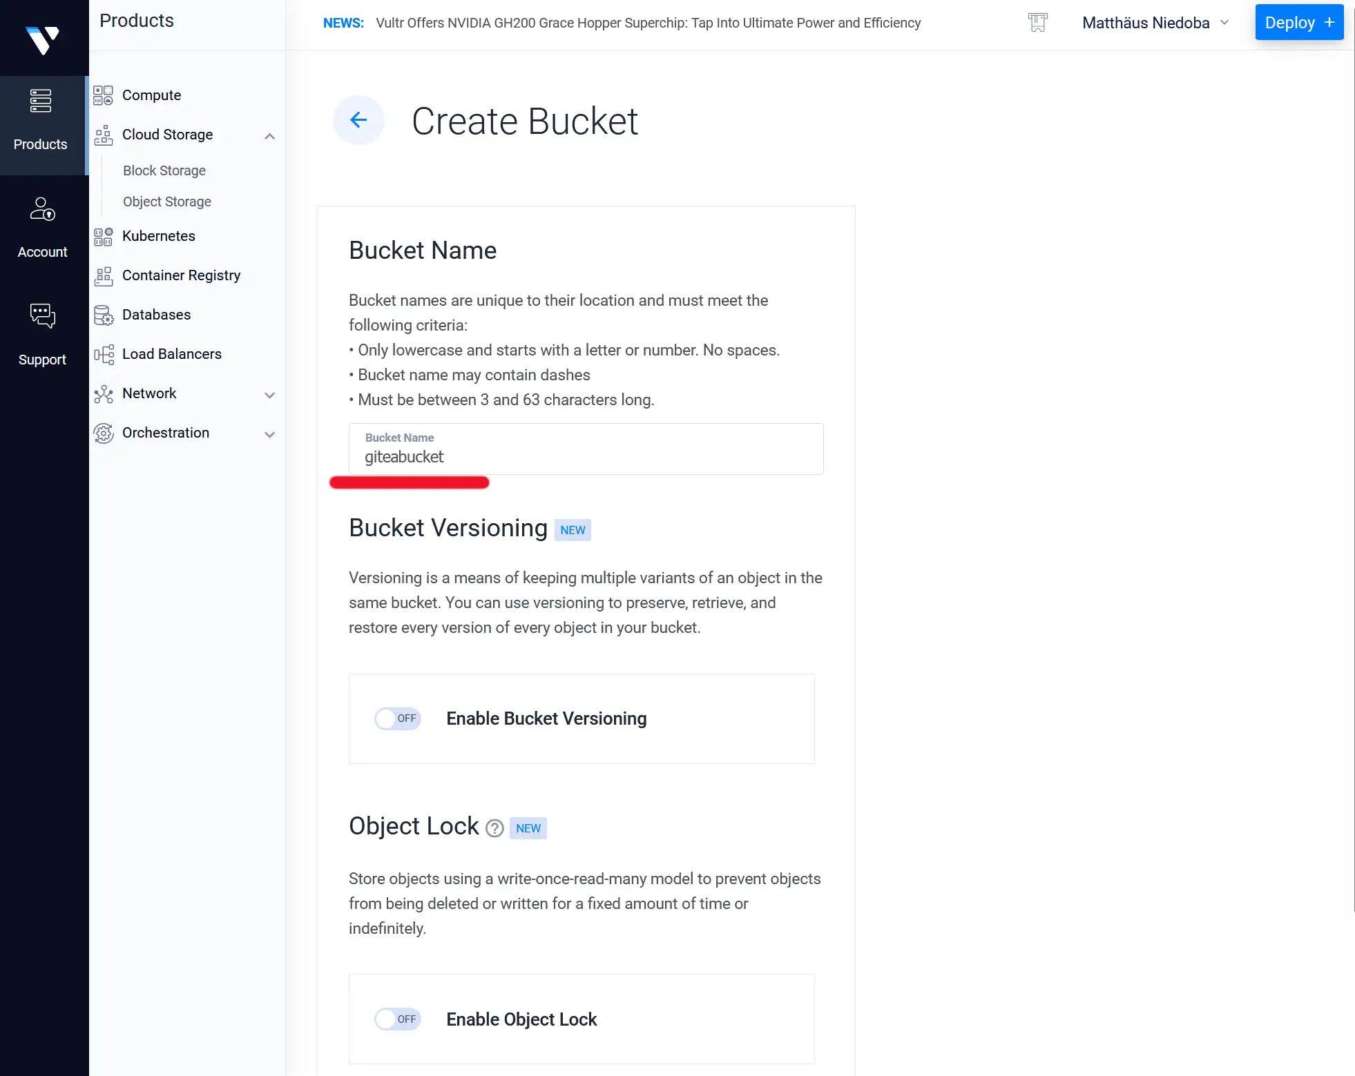The width and height of the screenshot is (1355, 1076).
Task: Enable Bucket Versioning toggle
Action: point(398,718)
